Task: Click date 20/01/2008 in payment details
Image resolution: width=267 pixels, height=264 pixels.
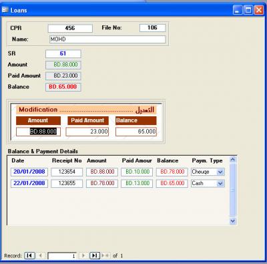Action: (x=29, y=172)
